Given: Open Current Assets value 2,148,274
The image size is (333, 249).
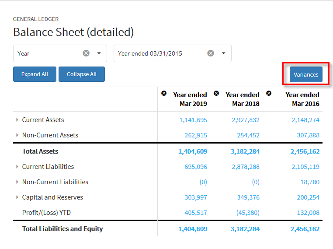Looking at the screenshot, I should pos(305,120).
